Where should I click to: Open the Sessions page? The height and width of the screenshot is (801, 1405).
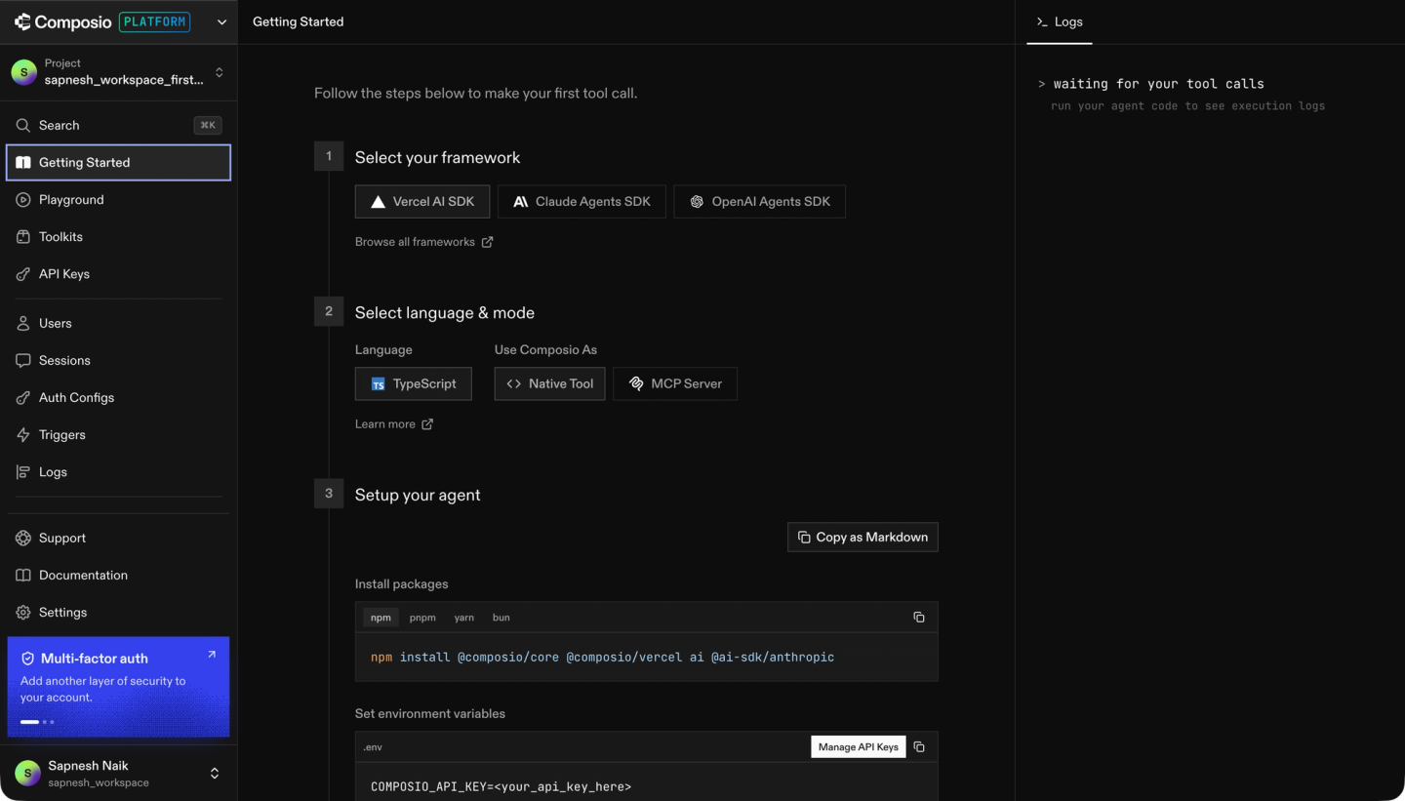pos(118,360)
